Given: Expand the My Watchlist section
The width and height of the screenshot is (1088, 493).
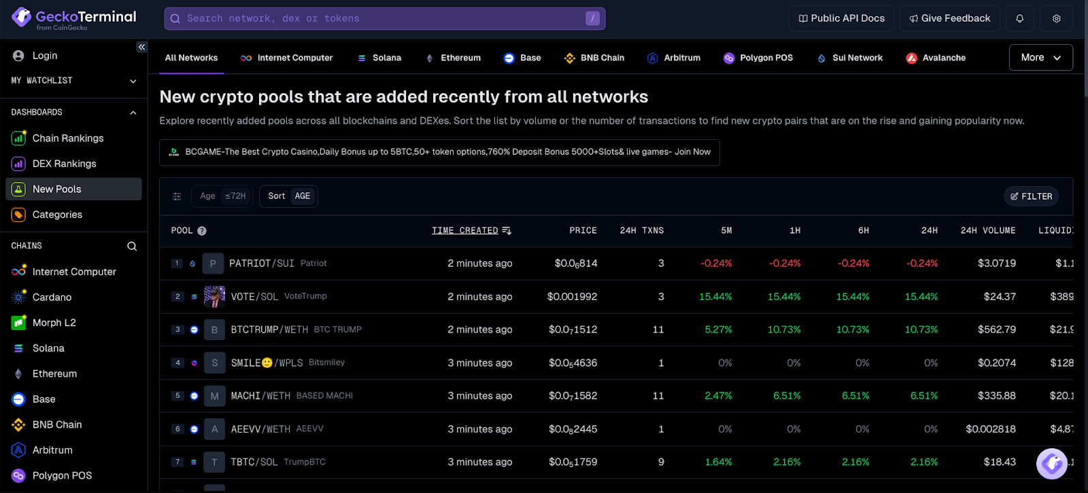Looking at the screenshot, I should [73, 81].
